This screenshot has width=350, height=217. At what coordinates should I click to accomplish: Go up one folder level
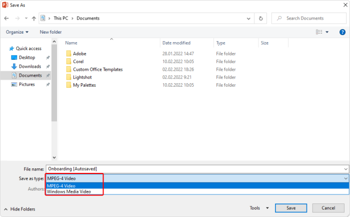click(x=33, y=19)
